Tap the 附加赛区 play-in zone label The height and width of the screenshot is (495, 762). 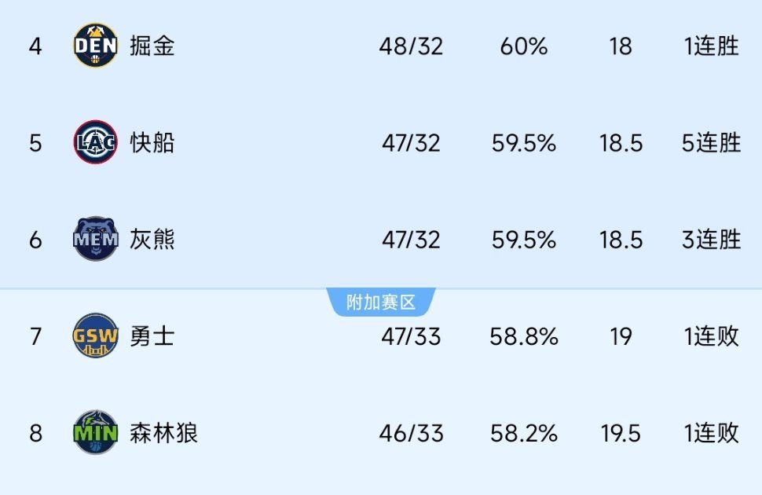click(380, 302)
